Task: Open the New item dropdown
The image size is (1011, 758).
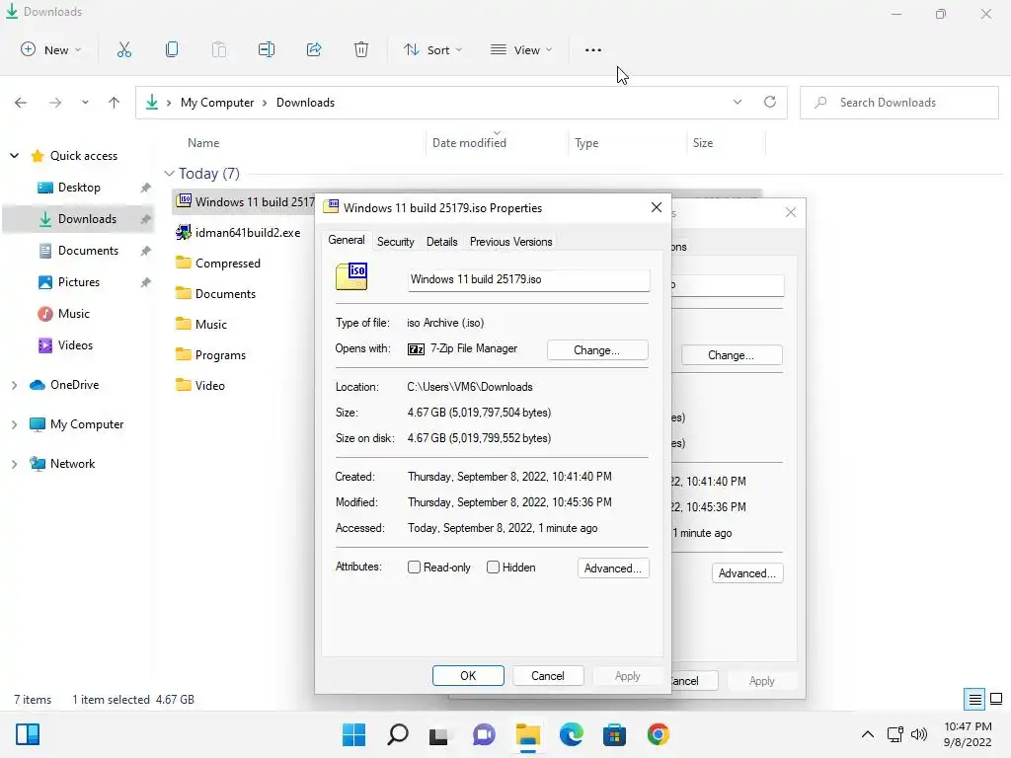Action: tap(51, 49)
